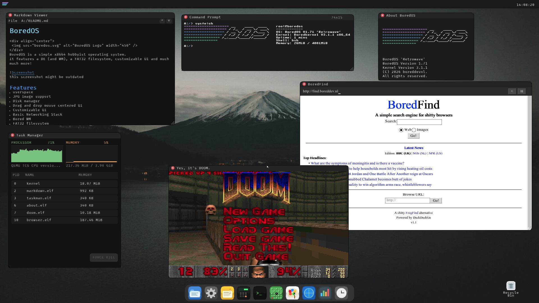Open the bar chart task manager icon
Screen dimensions: 539x303
pyautogui.click(x=325, y=293)
